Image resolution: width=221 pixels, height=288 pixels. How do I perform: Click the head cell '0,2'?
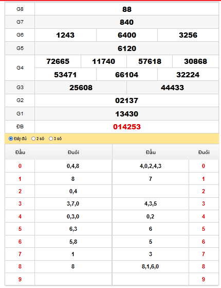pyautogui.click(x=151, y=216)
